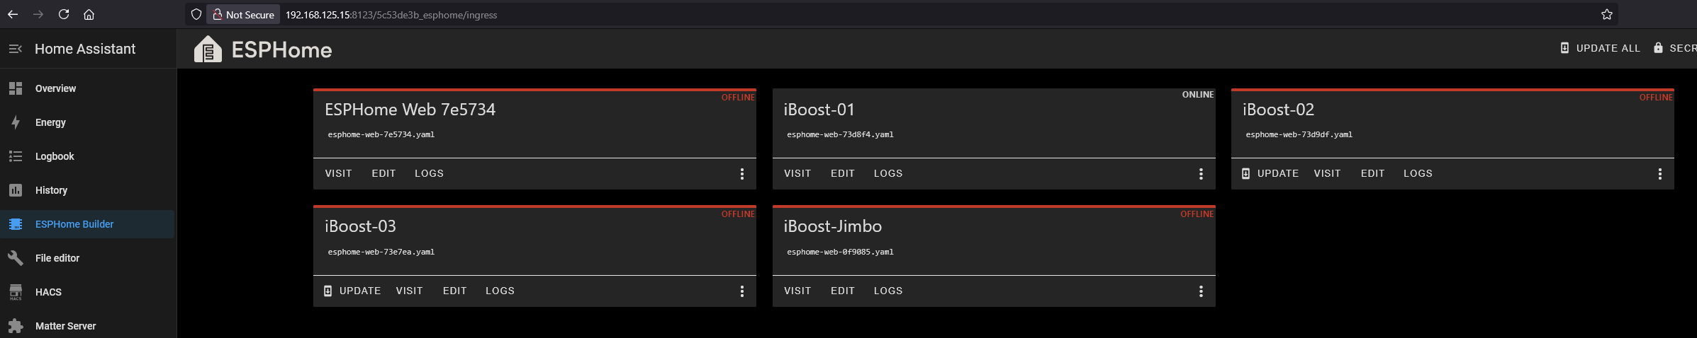Open logs for iBoost-01
The width and height of the screenshot is (1697, 338).
888,173
